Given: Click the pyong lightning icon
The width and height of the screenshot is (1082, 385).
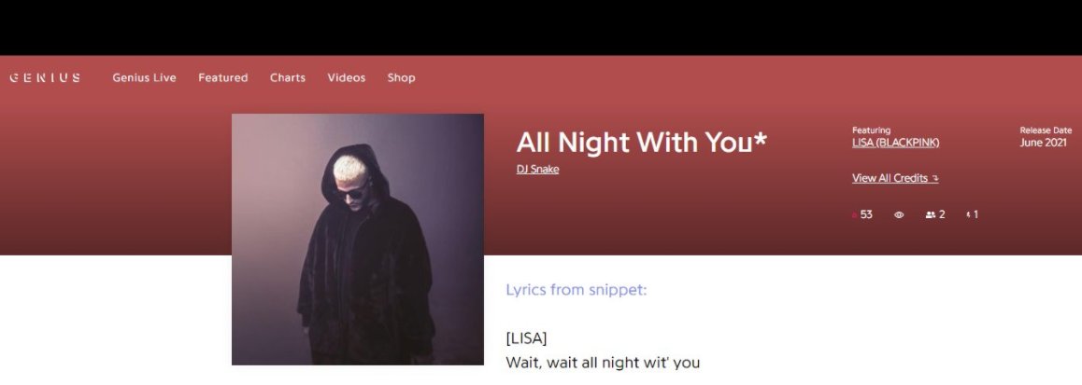Looking at the screenshot, I should click(969, 215).
